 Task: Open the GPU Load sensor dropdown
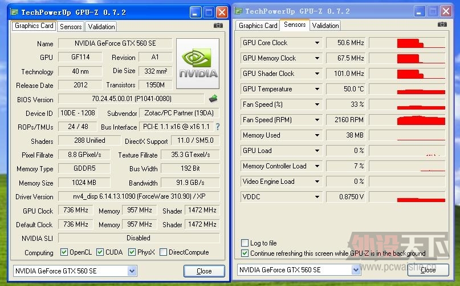point(317,151)
